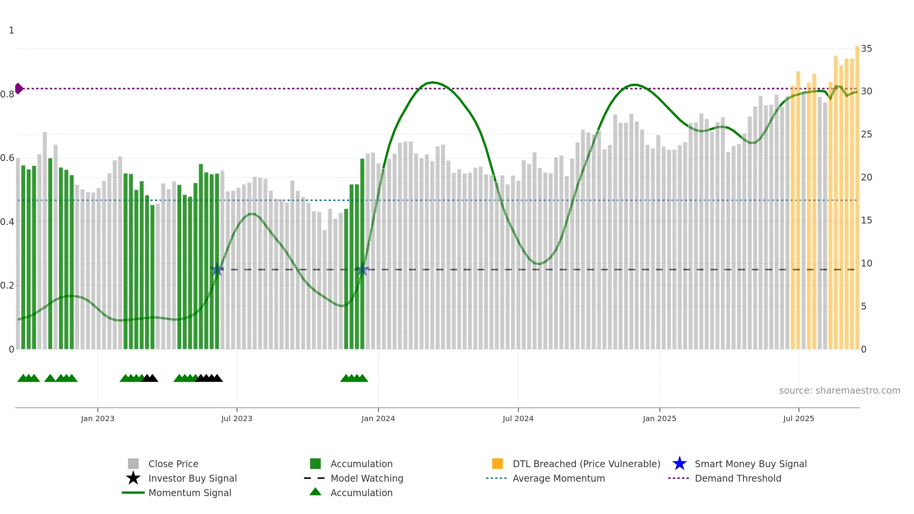Click the Jan 2024 axis label
Screen dimensions: 914x514
coord(378,419)
